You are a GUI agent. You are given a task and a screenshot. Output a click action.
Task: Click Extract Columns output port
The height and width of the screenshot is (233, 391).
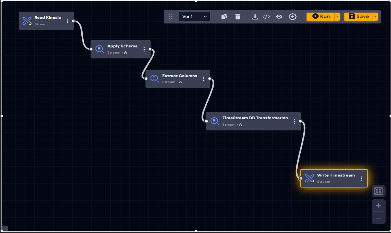[210, 79]
